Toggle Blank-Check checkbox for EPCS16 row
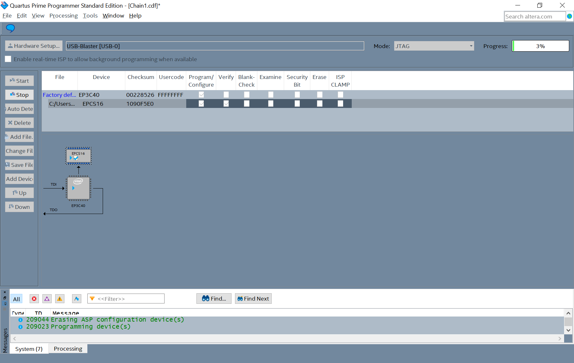This screenshot has width=574, height=363. coord(247,103)
